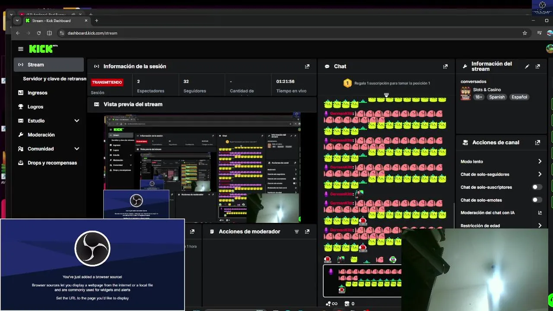Image resolution: width=553 pixels, height=311 pixels.
Task: Click the Espectadores count 2
Action: 138,81
